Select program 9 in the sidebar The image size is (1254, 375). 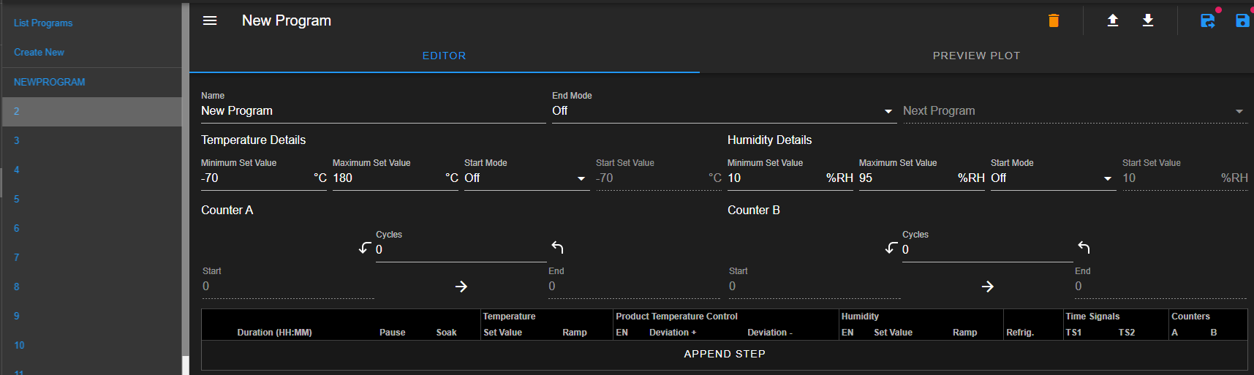point(91,316)
